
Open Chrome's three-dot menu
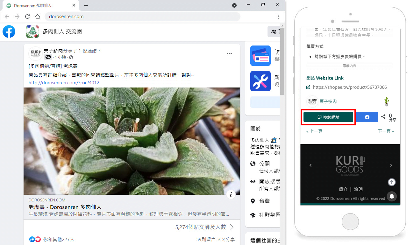pos(278,17)
